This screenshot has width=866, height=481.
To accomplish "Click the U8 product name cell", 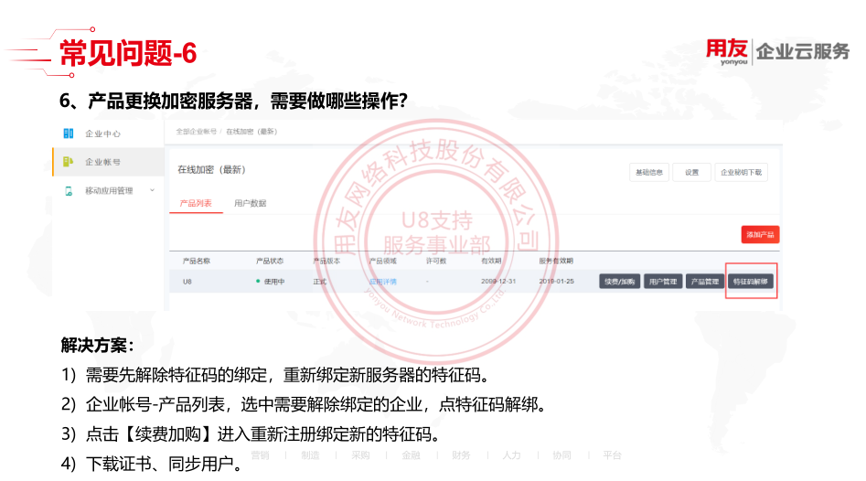I will [187, 282].
